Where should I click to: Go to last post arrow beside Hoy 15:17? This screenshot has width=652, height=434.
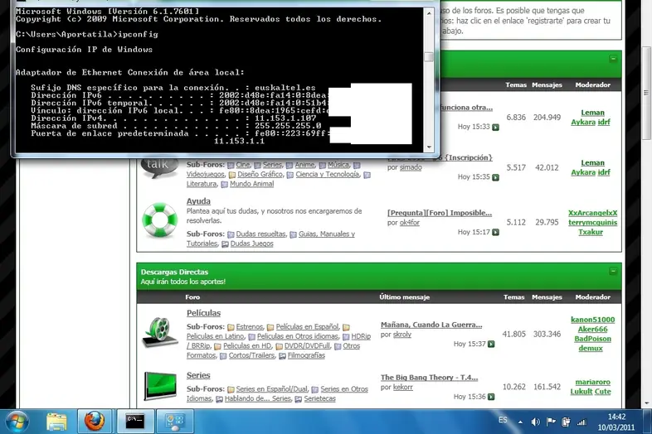[x=496, y=232]
